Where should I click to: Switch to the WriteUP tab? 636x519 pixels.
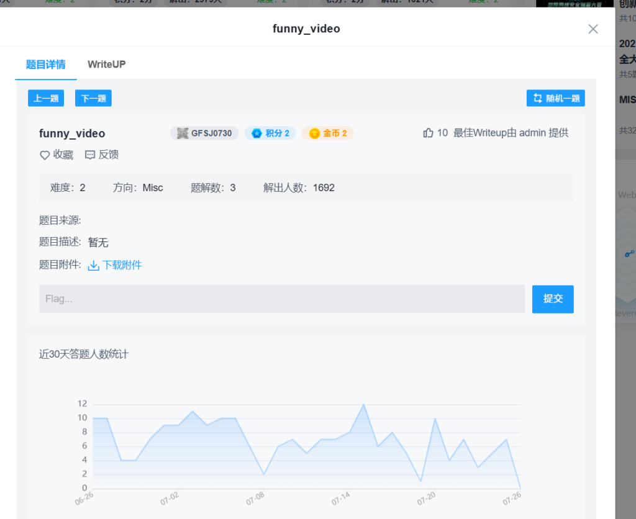(x=107, y=65)
